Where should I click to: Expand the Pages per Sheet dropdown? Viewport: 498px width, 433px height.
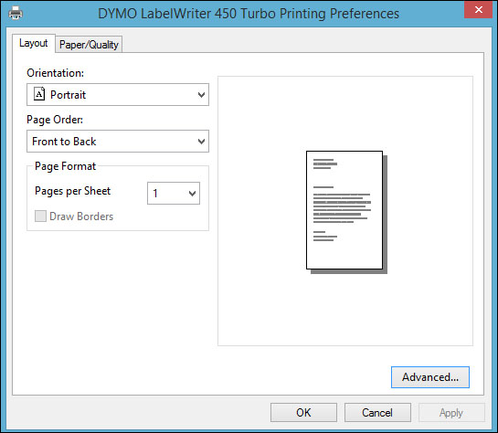[174, 193]
